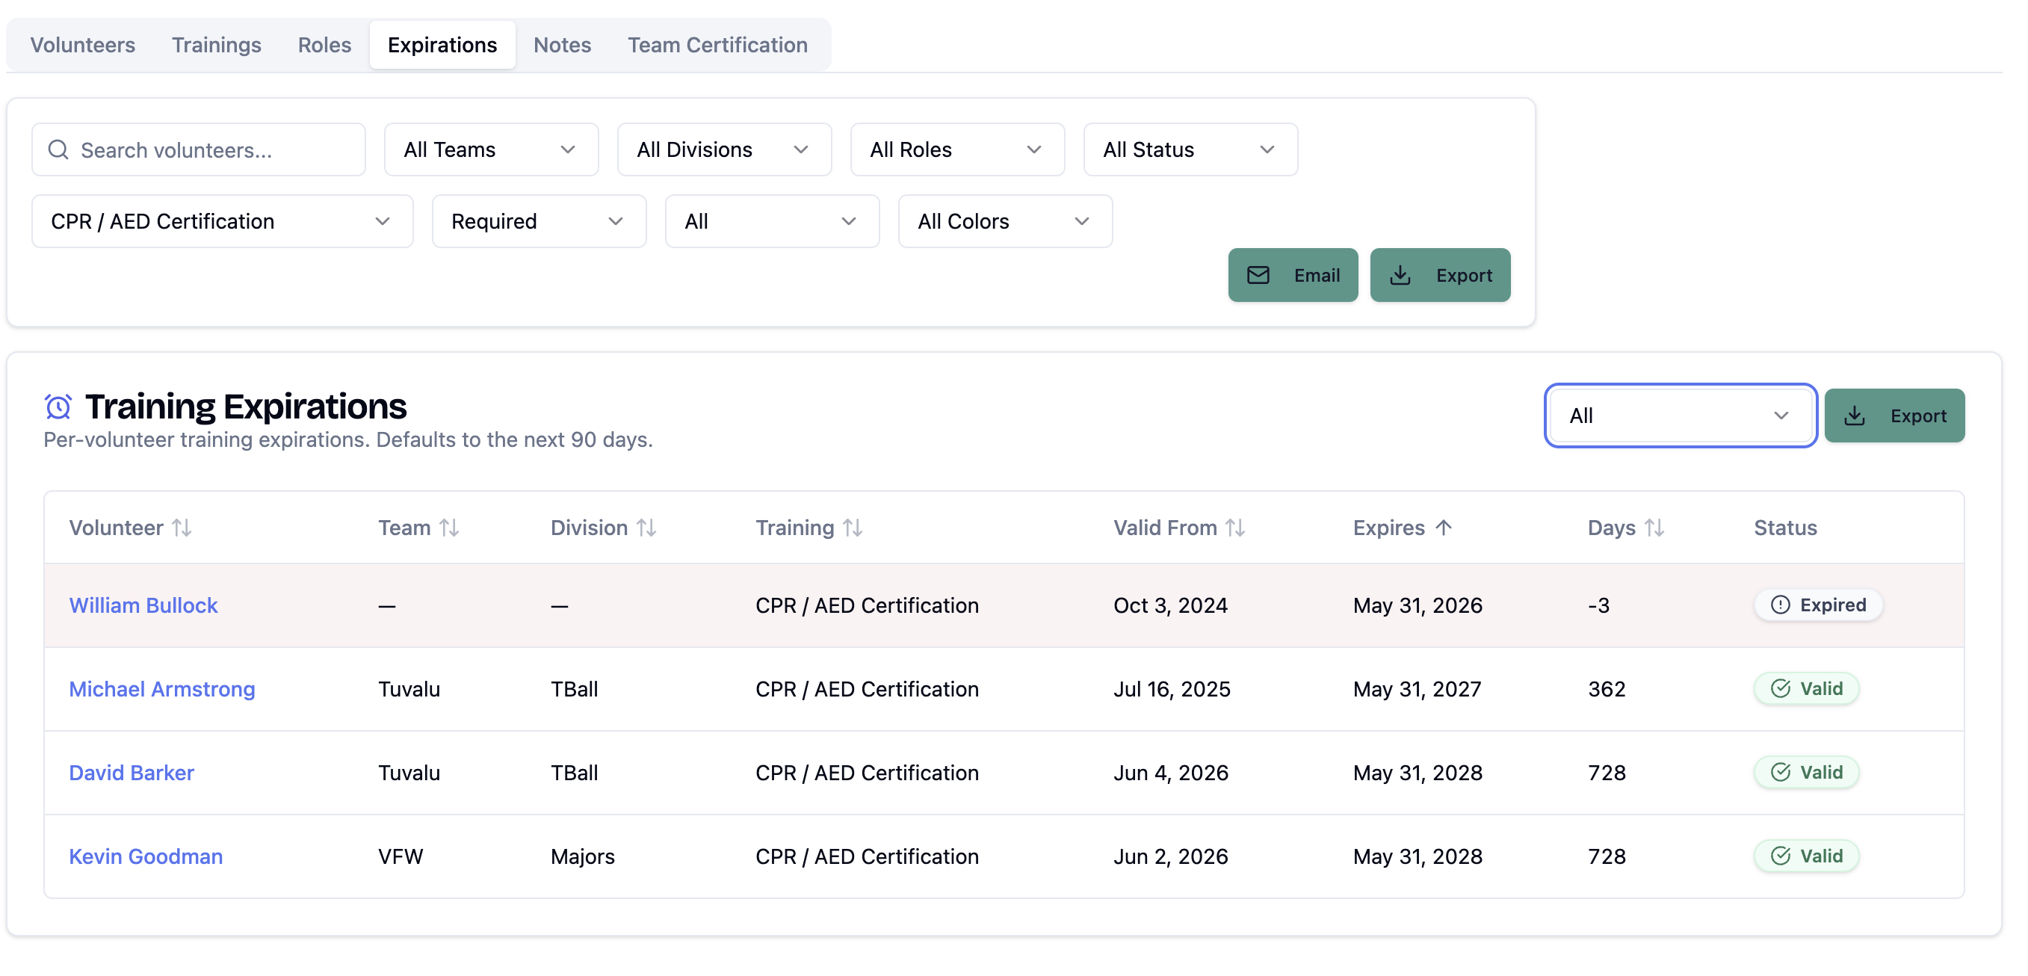The height and width of the screenshot is (976, 2028).
Task: Open the All dropdown beside Required
Action: pos(773,221)
